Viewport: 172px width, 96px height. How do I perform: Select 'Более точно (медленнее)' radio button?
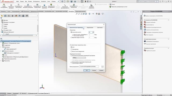71,51
